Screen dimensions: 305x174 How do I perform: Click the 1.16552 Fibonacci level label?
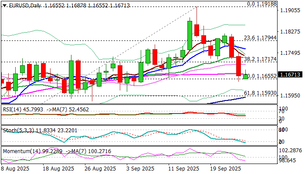point(263,76)
